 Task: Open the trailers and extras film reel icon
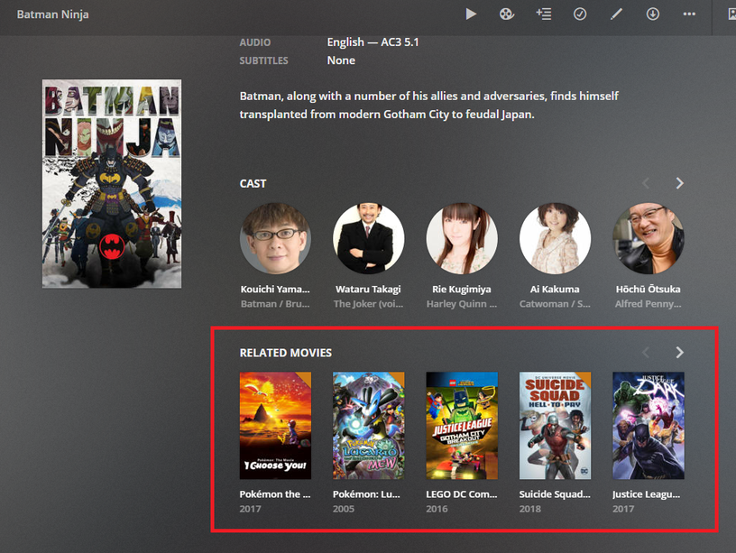(x=507, y=14)
